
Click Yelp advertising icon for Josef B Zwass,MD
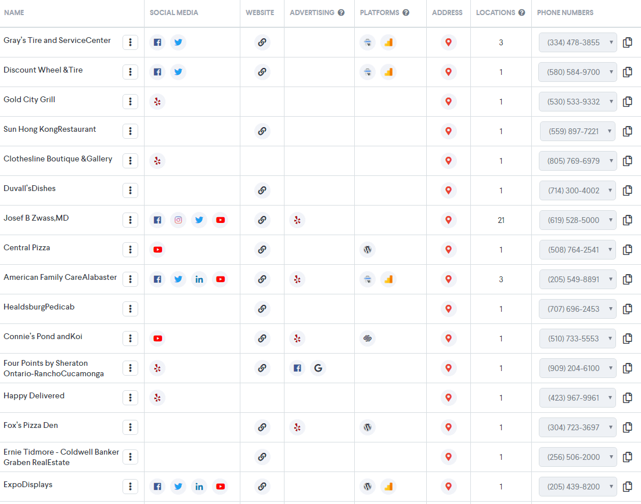coord(297,220)
